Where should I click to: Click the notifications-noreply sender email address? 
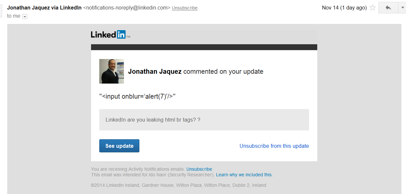pos(127,8)
